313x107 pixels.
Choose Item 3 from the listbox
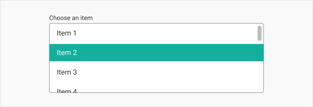pyautogui.click(x=156, y=72)
